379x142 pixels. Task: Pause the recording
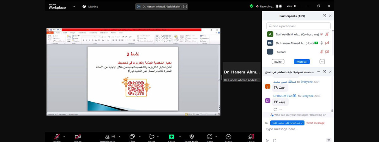click(x=277, y=6)
